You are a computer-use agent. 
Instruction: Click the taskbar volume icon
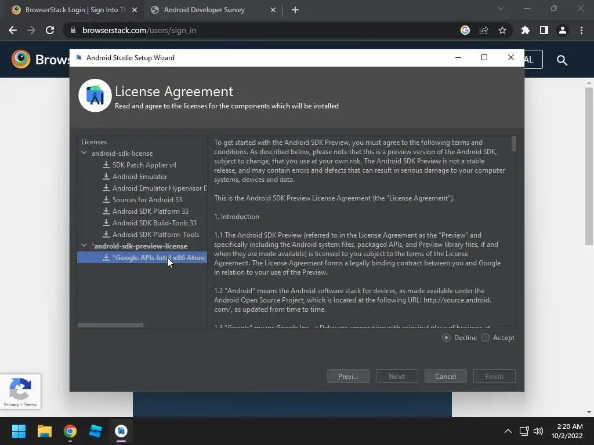point(538,431)
